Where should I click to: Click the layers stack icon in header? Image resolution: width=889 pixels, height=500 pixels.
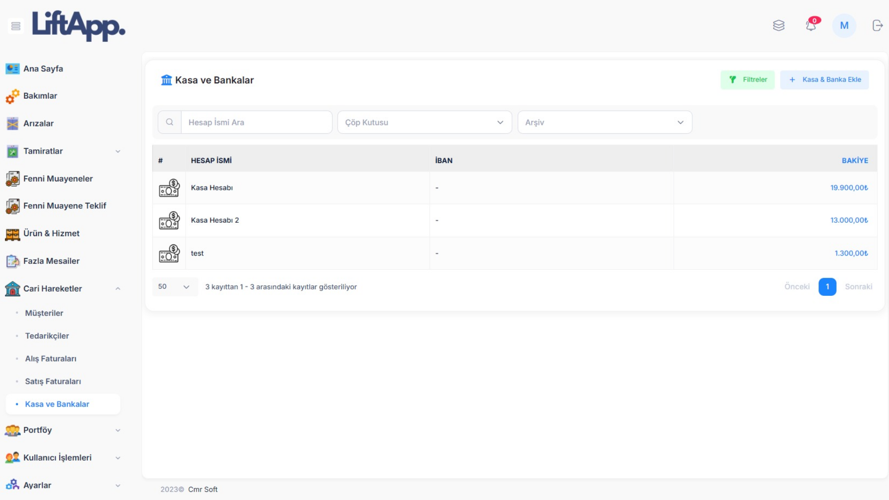[779, 25]
